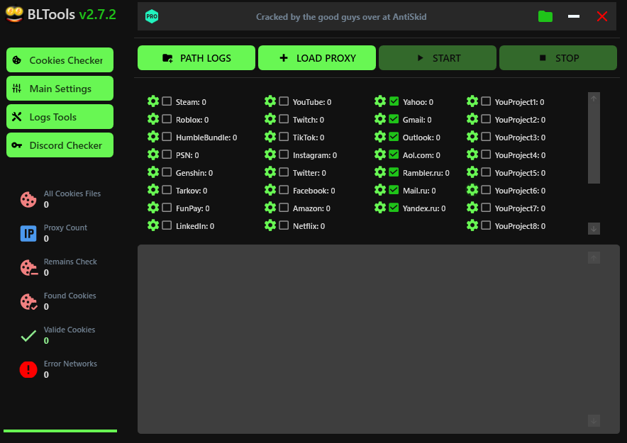Tick the Netflix checkbox
627x443 pixels.
[284, 225]
